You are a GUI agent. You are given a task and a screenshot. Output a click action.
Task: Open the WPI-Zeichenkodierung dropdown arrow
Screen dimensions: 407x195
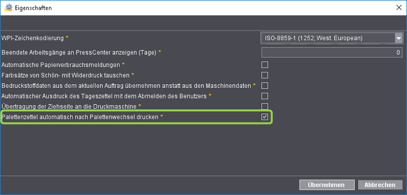pos(398,38)
